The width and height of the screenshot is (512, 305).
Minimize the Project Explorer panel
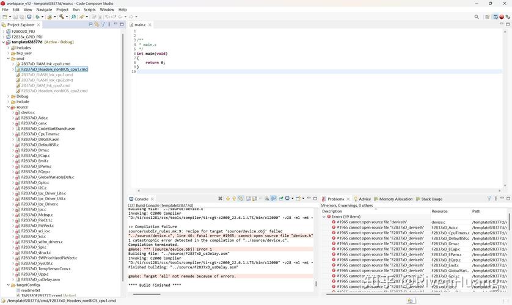114,25
